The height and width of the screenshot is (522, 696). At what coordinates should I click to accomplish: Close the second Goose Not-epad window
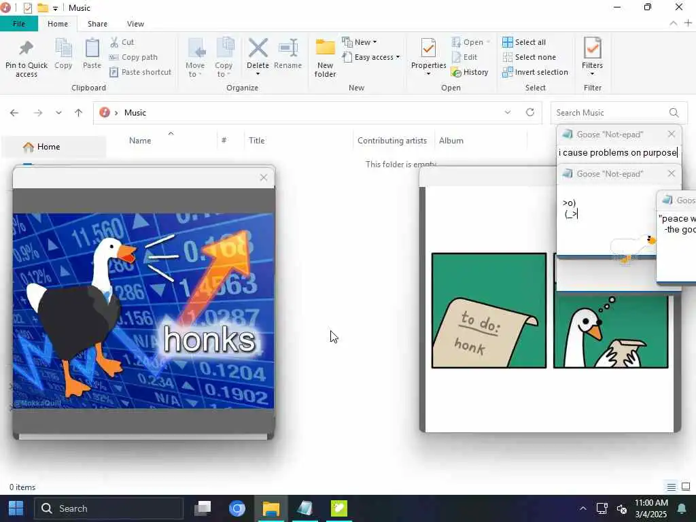pyautogui.click(x=671, y=173)
